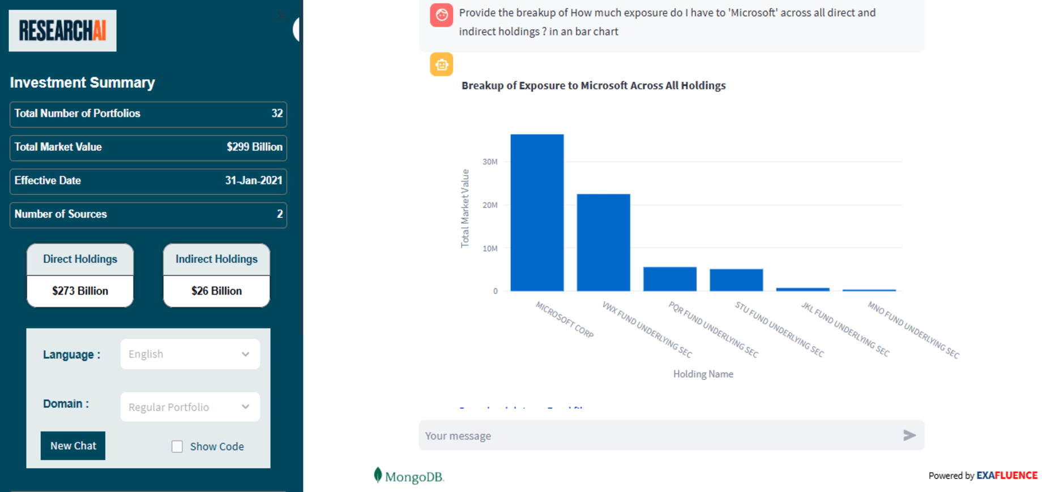Open the Language dropdown showing English

tap(190, 354)
